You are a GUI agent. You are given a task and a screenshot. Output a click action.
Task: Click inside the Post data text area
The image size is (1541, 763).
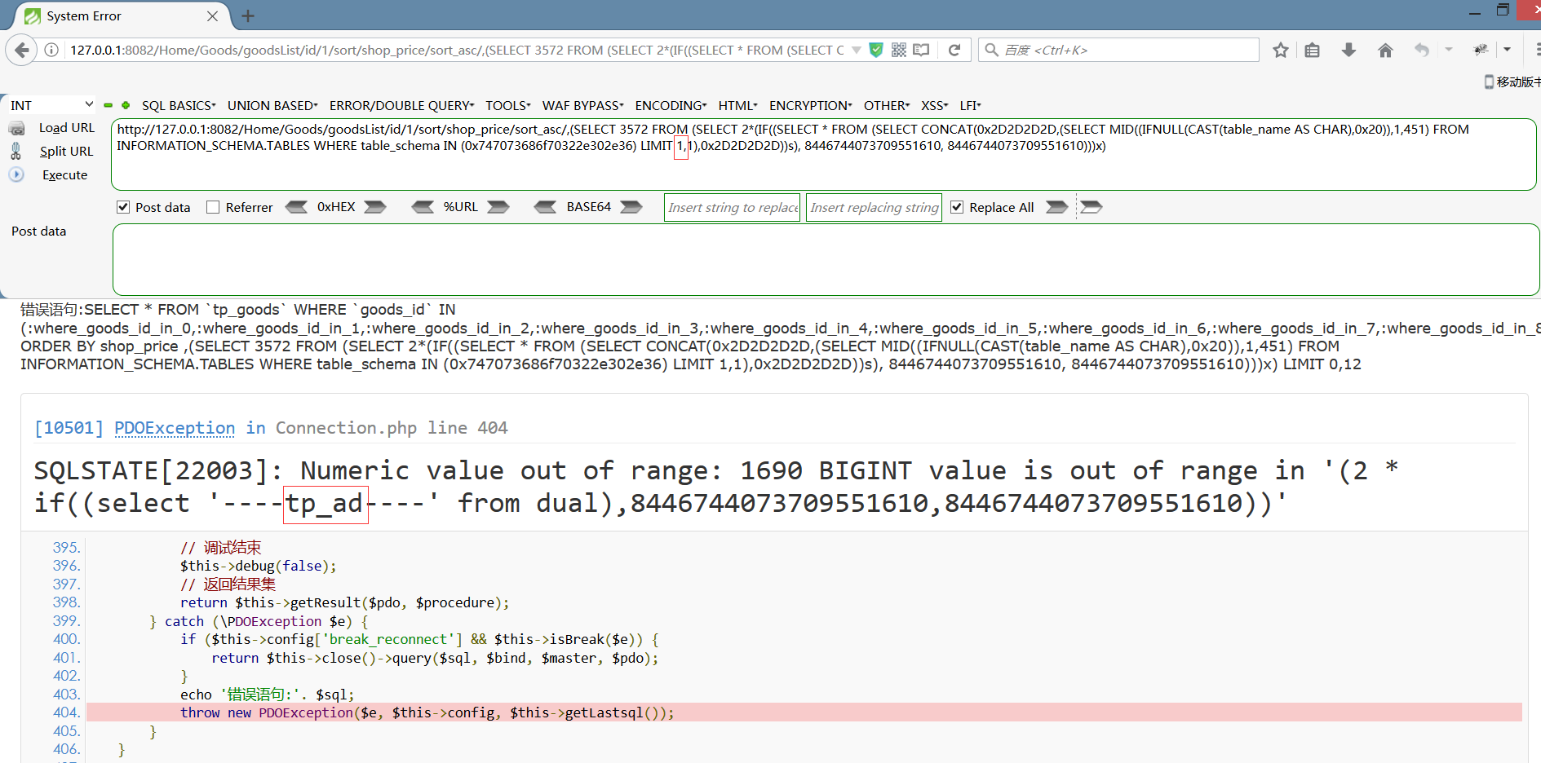(x=826, y=260)
